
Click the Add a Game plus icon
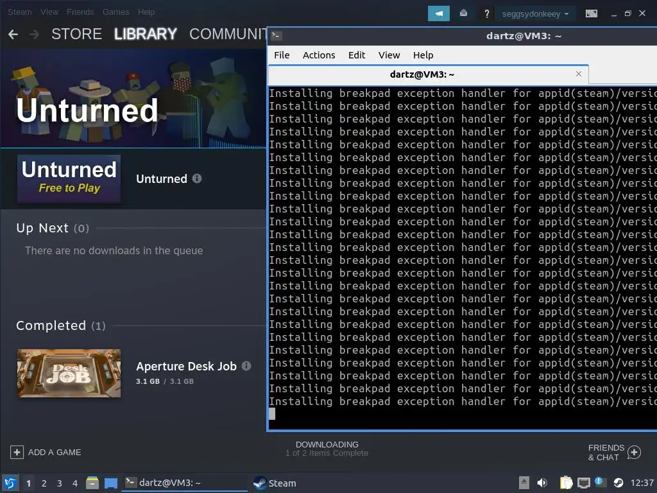pyautogui.click(x=17, y=453)
